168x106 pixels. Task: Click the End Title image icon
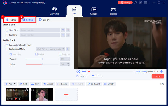tap(68, 35)
